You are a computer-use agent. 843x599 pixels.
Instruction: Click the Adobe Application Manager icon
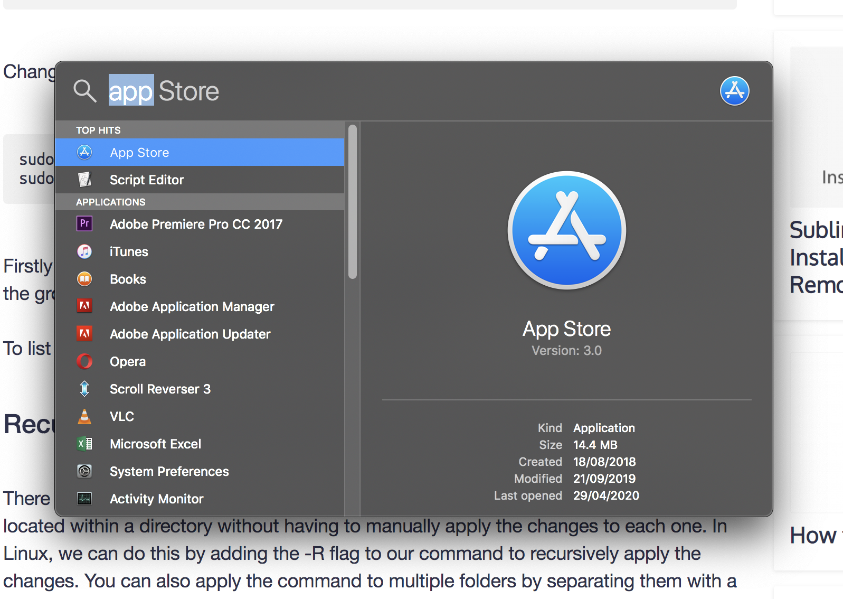coord(84,306)
